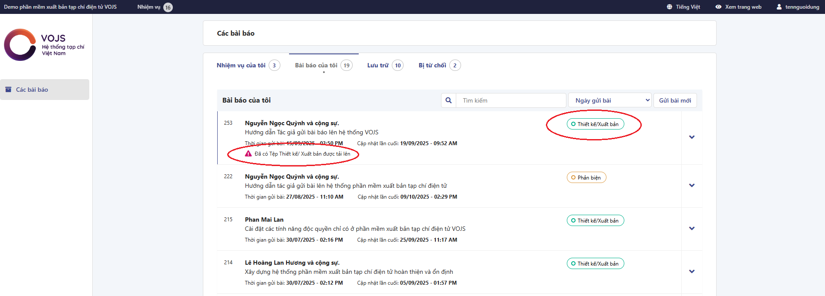
Task: Click the eye icon for Xem trang web
Action: (x=718, y=7)
